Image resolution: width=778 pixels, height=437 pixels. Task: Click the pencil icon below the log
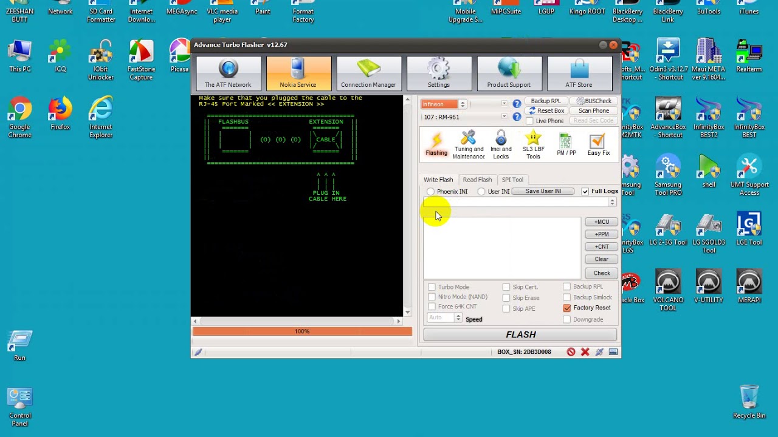(x=198, y=352)
